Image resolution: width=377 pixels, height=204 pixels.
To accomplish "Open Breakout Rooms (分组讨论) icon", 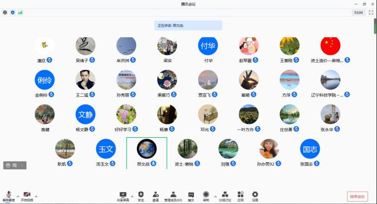I will coord(225,195).
